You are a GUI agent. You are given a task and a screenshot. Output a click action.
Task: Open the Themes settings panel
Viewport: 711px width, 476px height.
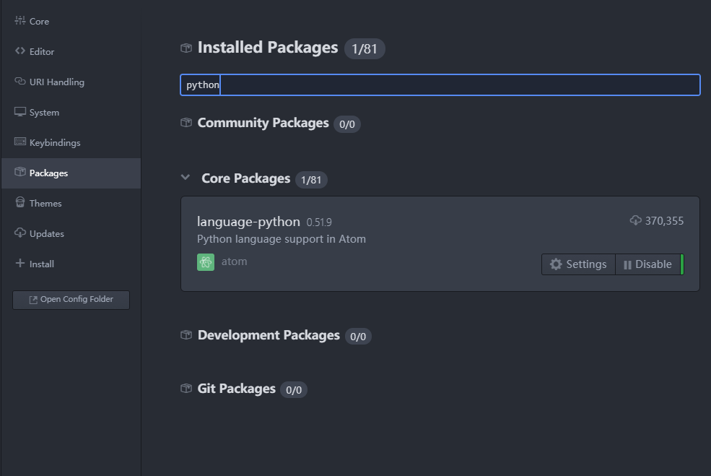click(45, 204)
